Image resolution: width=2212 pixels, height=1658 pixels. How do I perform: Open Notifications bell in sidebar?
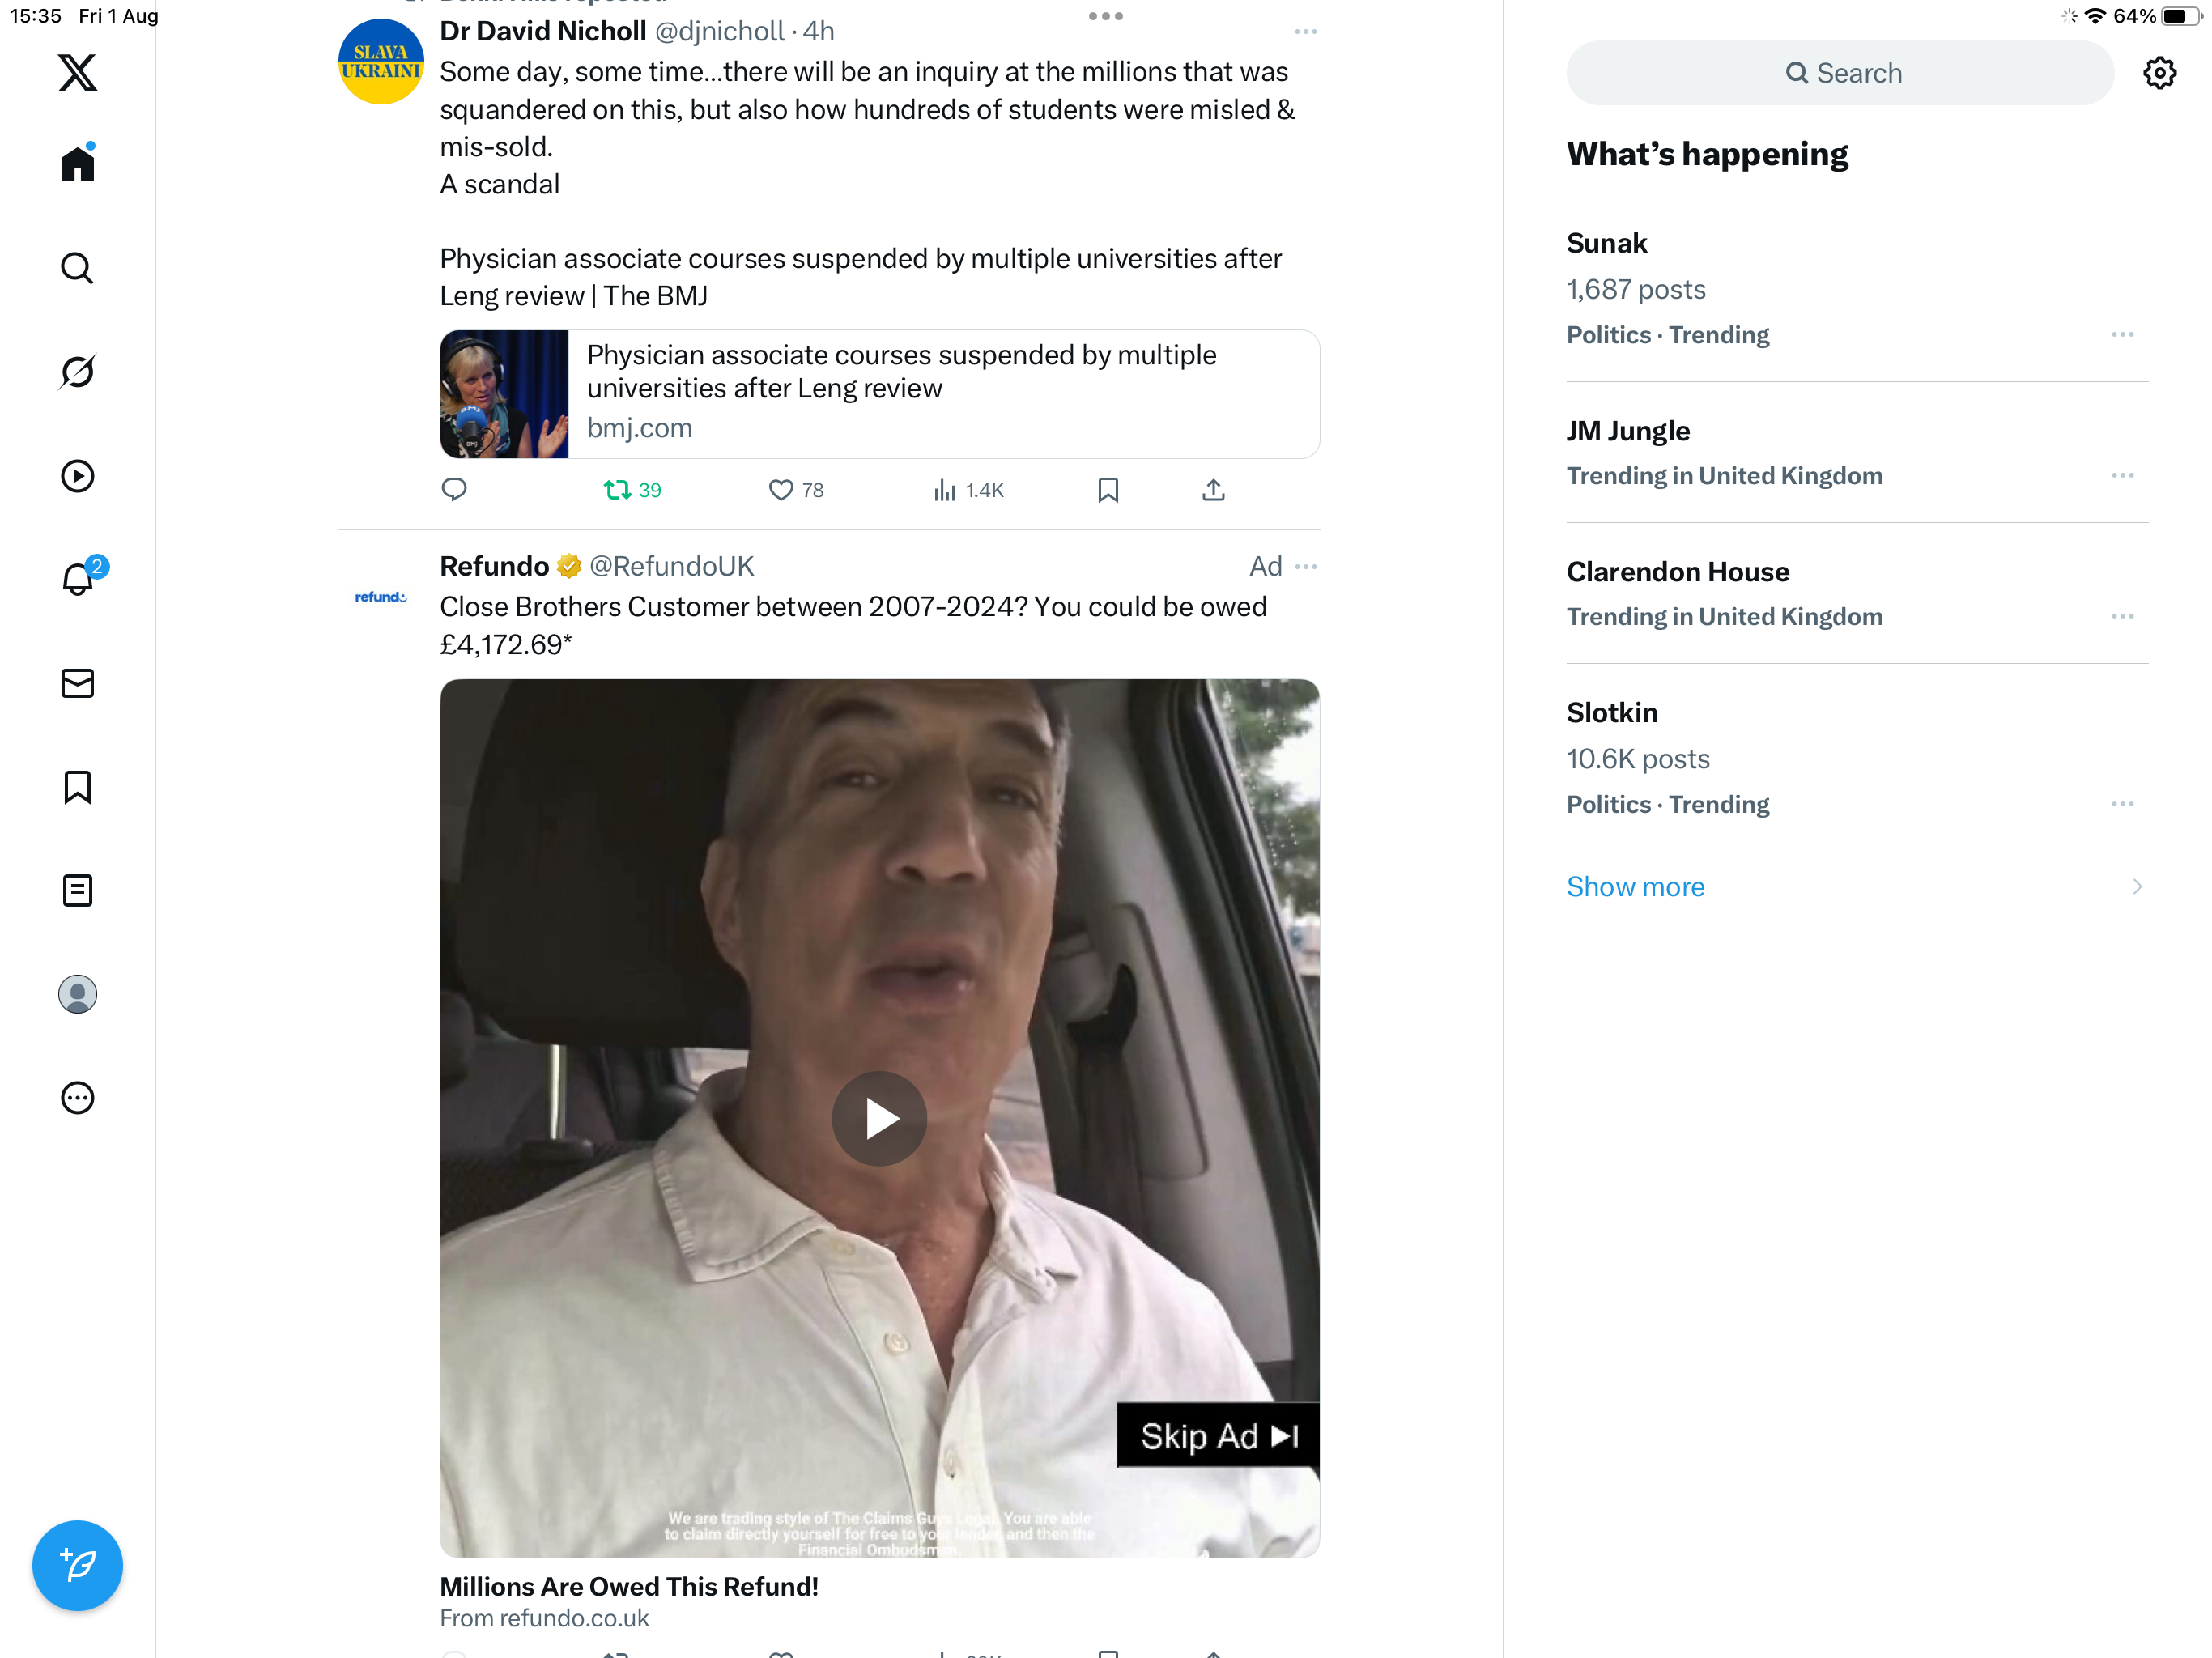point(77,579)
